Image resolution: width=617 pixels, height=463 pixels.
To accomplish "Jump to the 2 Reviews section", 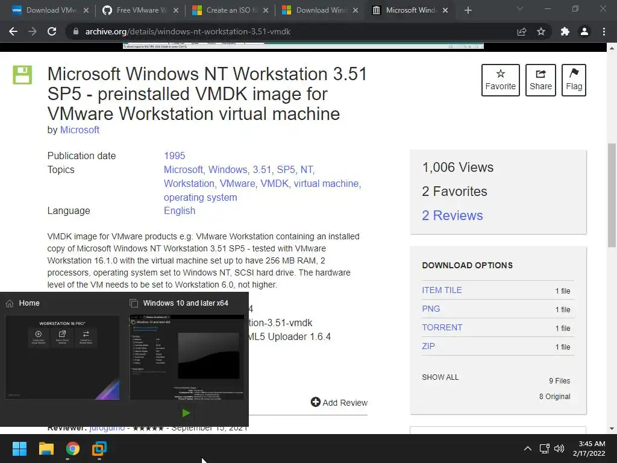I will (x=452, y=215).
